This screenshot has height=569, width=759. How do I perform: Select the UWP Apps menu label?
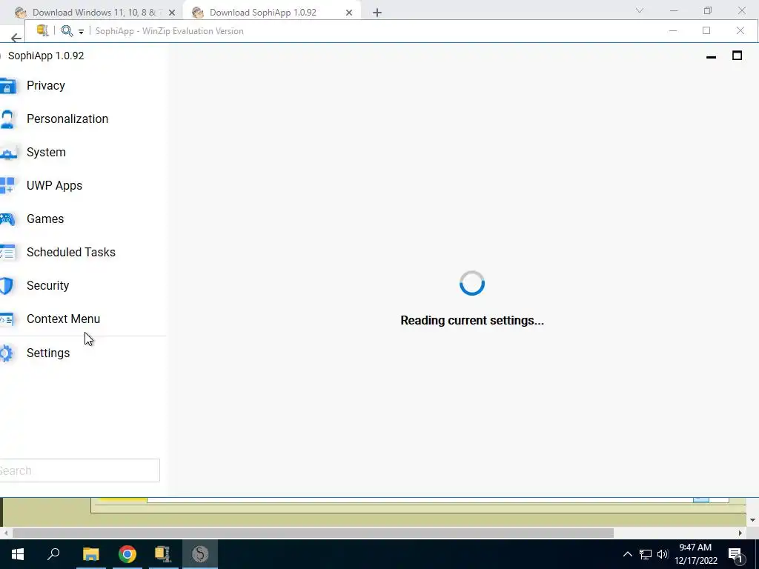[x=54, y=186]
